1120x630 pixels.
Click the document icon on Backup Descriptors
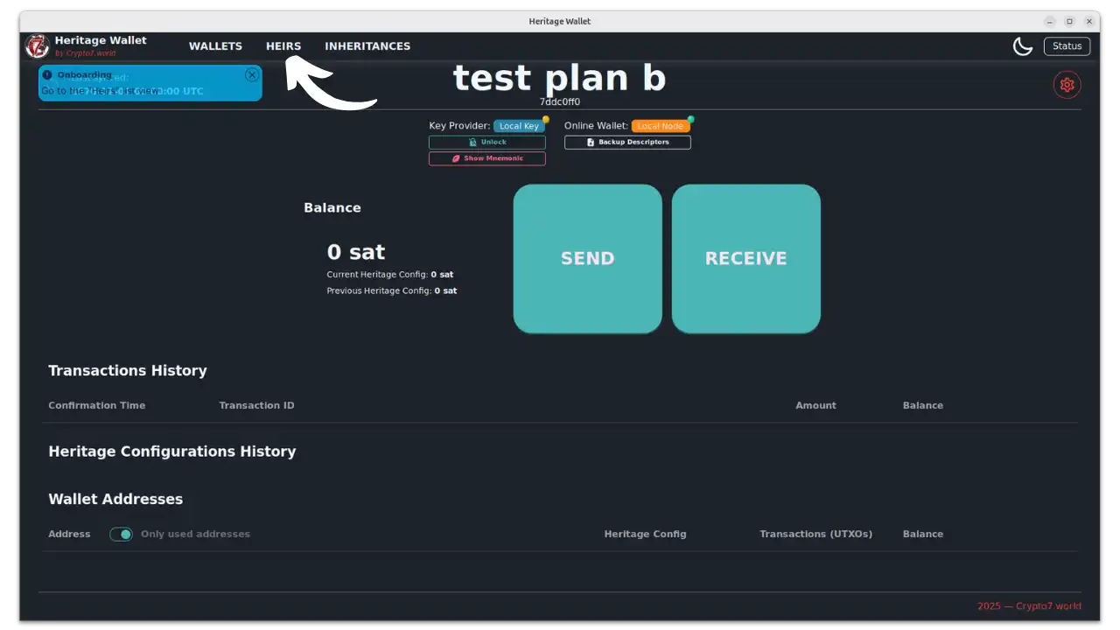click(592, 142)
